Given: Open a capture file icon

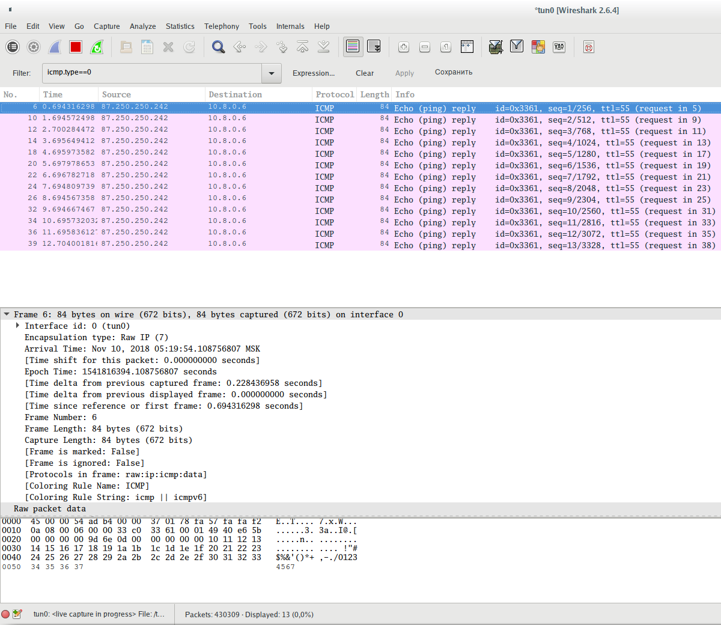Looking at the screenshot, I should pos(126,47).
